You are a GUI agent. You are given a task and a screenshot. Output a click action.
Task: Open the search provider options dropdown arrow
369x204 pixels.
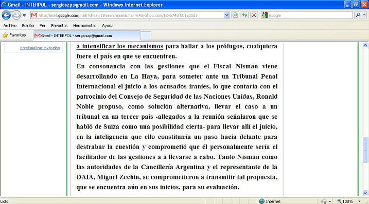[x=364, y=15]
